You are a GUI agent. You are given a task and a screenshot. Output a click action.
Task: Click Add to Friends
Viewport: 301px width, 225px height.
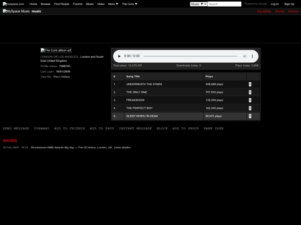pos(70,128)
